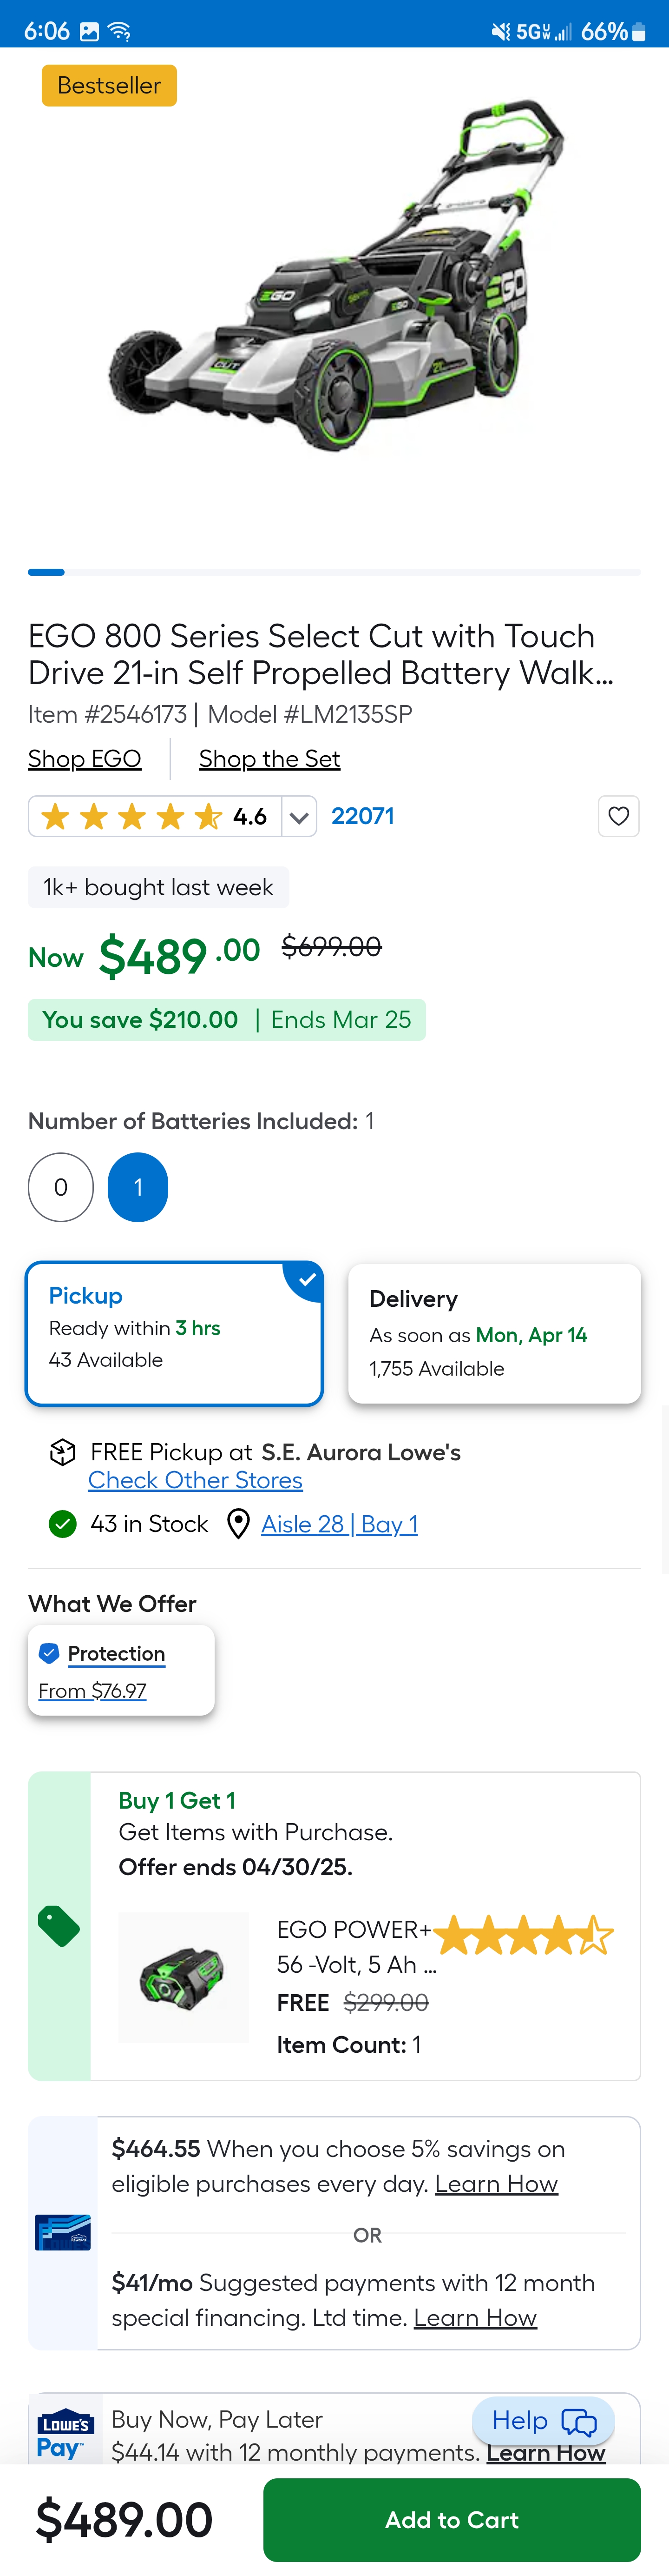The width and height of the screenshot is (669, 2576).
Task: Tap the heart icon to save item
Action: 618,816
